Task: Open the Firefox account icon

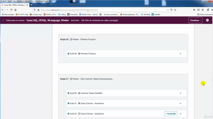Action: tap(203, 10)
